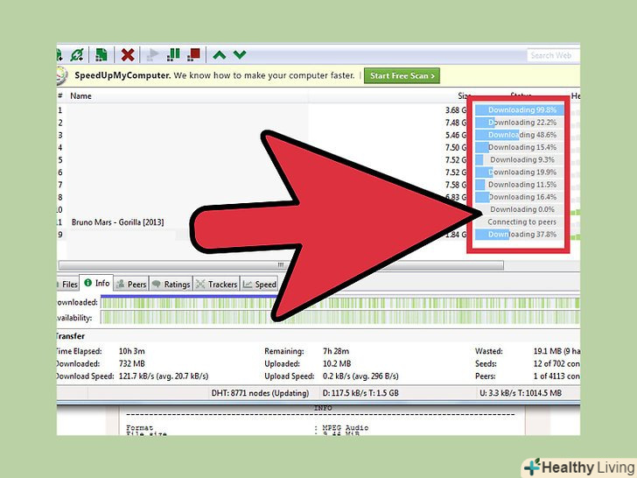Select the row showing Downloading 0.0%
The height and width of the screenshot is (478, 637).
pos(520,209)
